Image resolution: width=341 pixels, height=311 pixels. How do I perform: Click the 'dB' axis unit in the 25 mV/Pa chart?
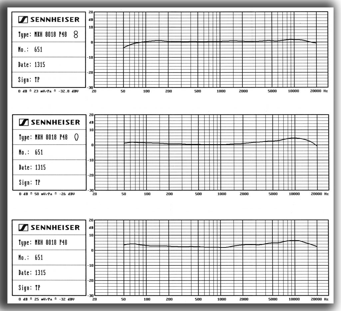point(91,228)
